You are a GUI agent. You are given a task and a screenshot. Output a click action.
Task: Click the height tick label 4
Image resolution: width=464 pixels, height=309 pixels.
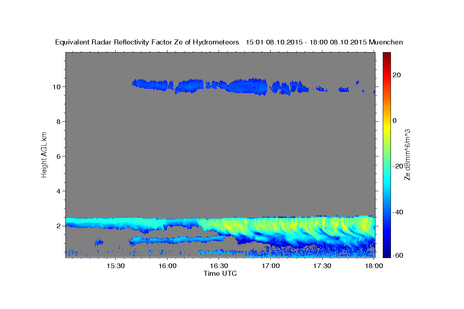pyautogui.click(x=58, y=191)
